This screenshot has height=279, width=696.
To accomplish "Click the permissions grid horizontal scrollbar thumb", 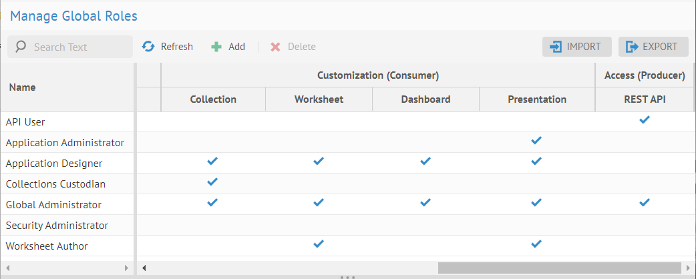I will point(559,268).
